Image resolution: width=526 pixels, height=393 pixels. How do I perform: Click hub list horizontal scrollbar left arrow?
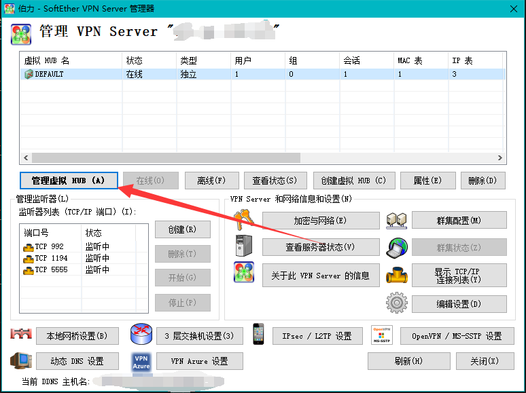pyautogui.click(x=26, y=157)
